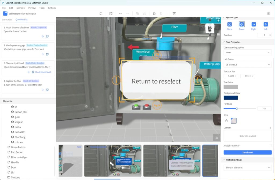
Task: Click the Undo arrow in the toolbar
Action: click(x=121, y=13)
